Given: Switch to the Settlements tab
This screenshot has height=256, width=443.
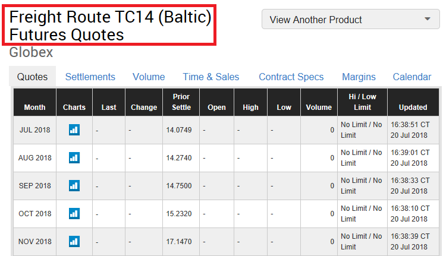Looking at the screenshot, I should [90, 77].
